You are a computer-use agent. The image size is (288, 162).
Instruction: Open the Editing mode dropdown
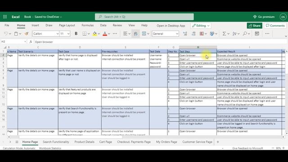pos(201,26)
